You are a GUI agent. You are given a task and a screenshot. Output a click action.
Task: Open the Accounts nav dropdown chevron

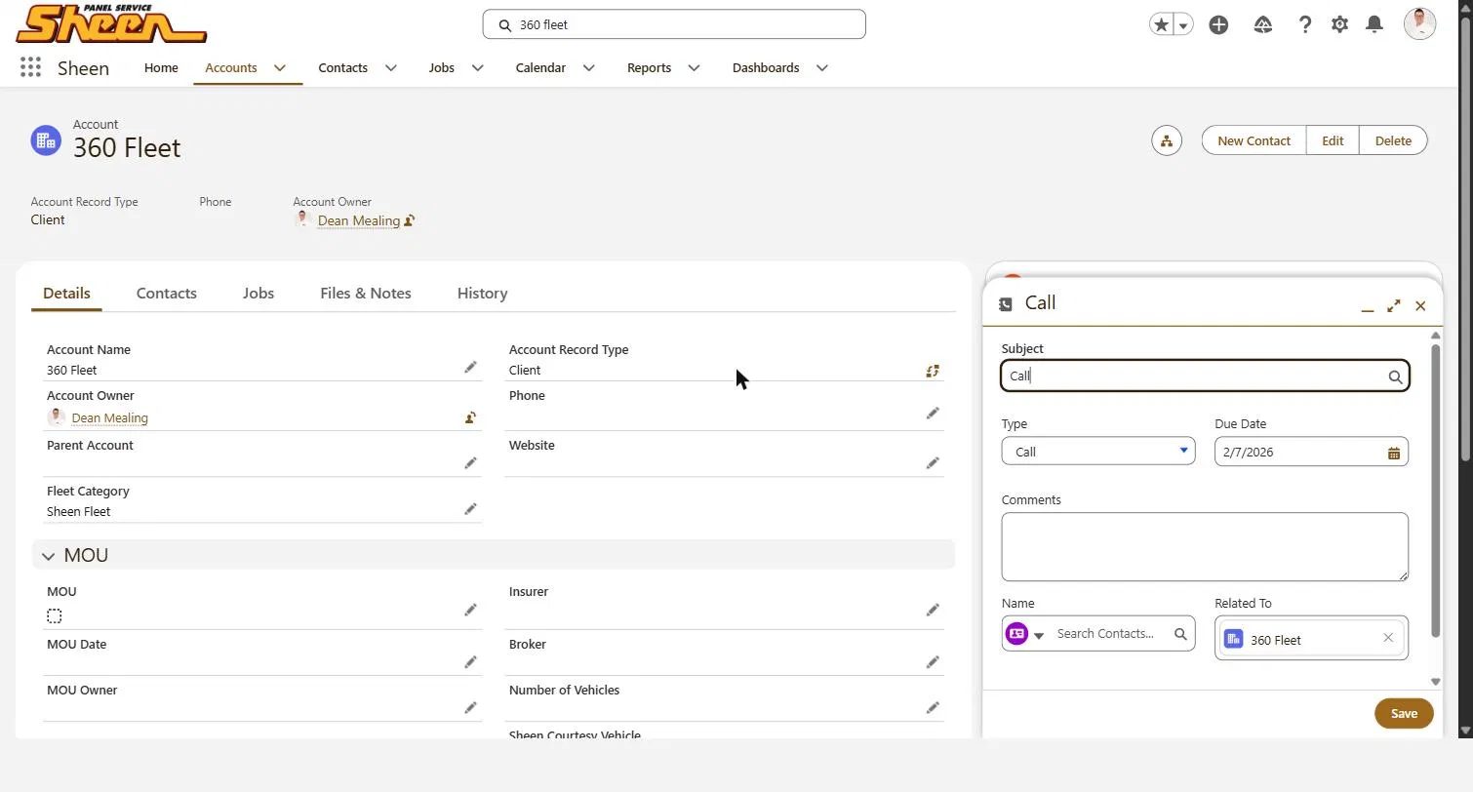pos(280,68)
